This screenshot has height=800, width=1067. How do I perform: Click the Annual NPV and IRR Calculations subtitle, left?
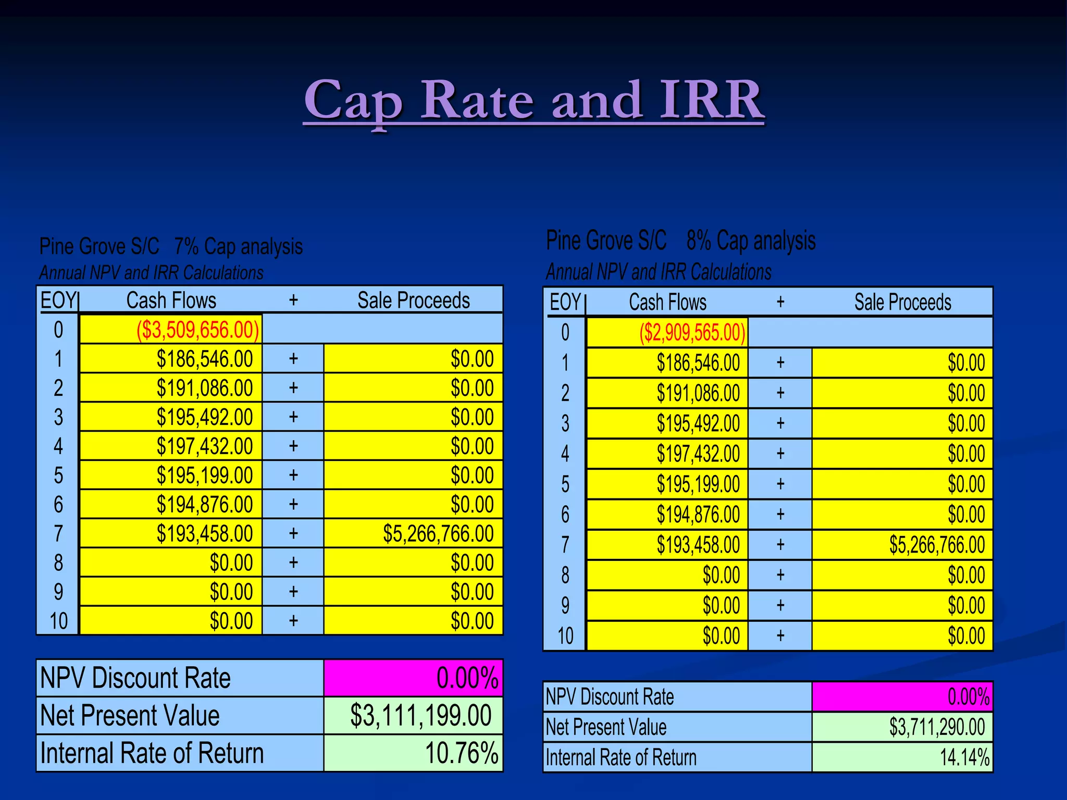pyautogui.click(x=152, y=272)
